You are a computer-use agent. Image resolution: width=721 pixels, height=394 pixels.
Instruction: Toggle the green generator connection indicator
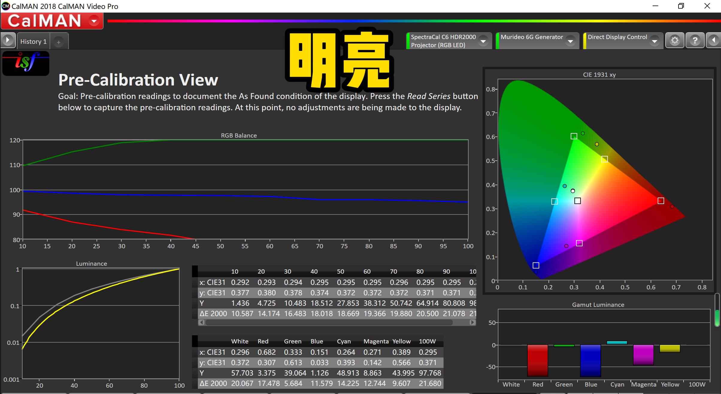[x=497, y=40]
